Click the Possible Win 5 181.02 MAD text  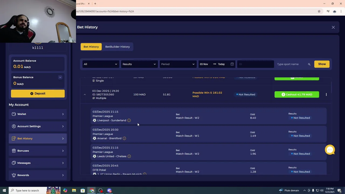(x=207, y=95)
